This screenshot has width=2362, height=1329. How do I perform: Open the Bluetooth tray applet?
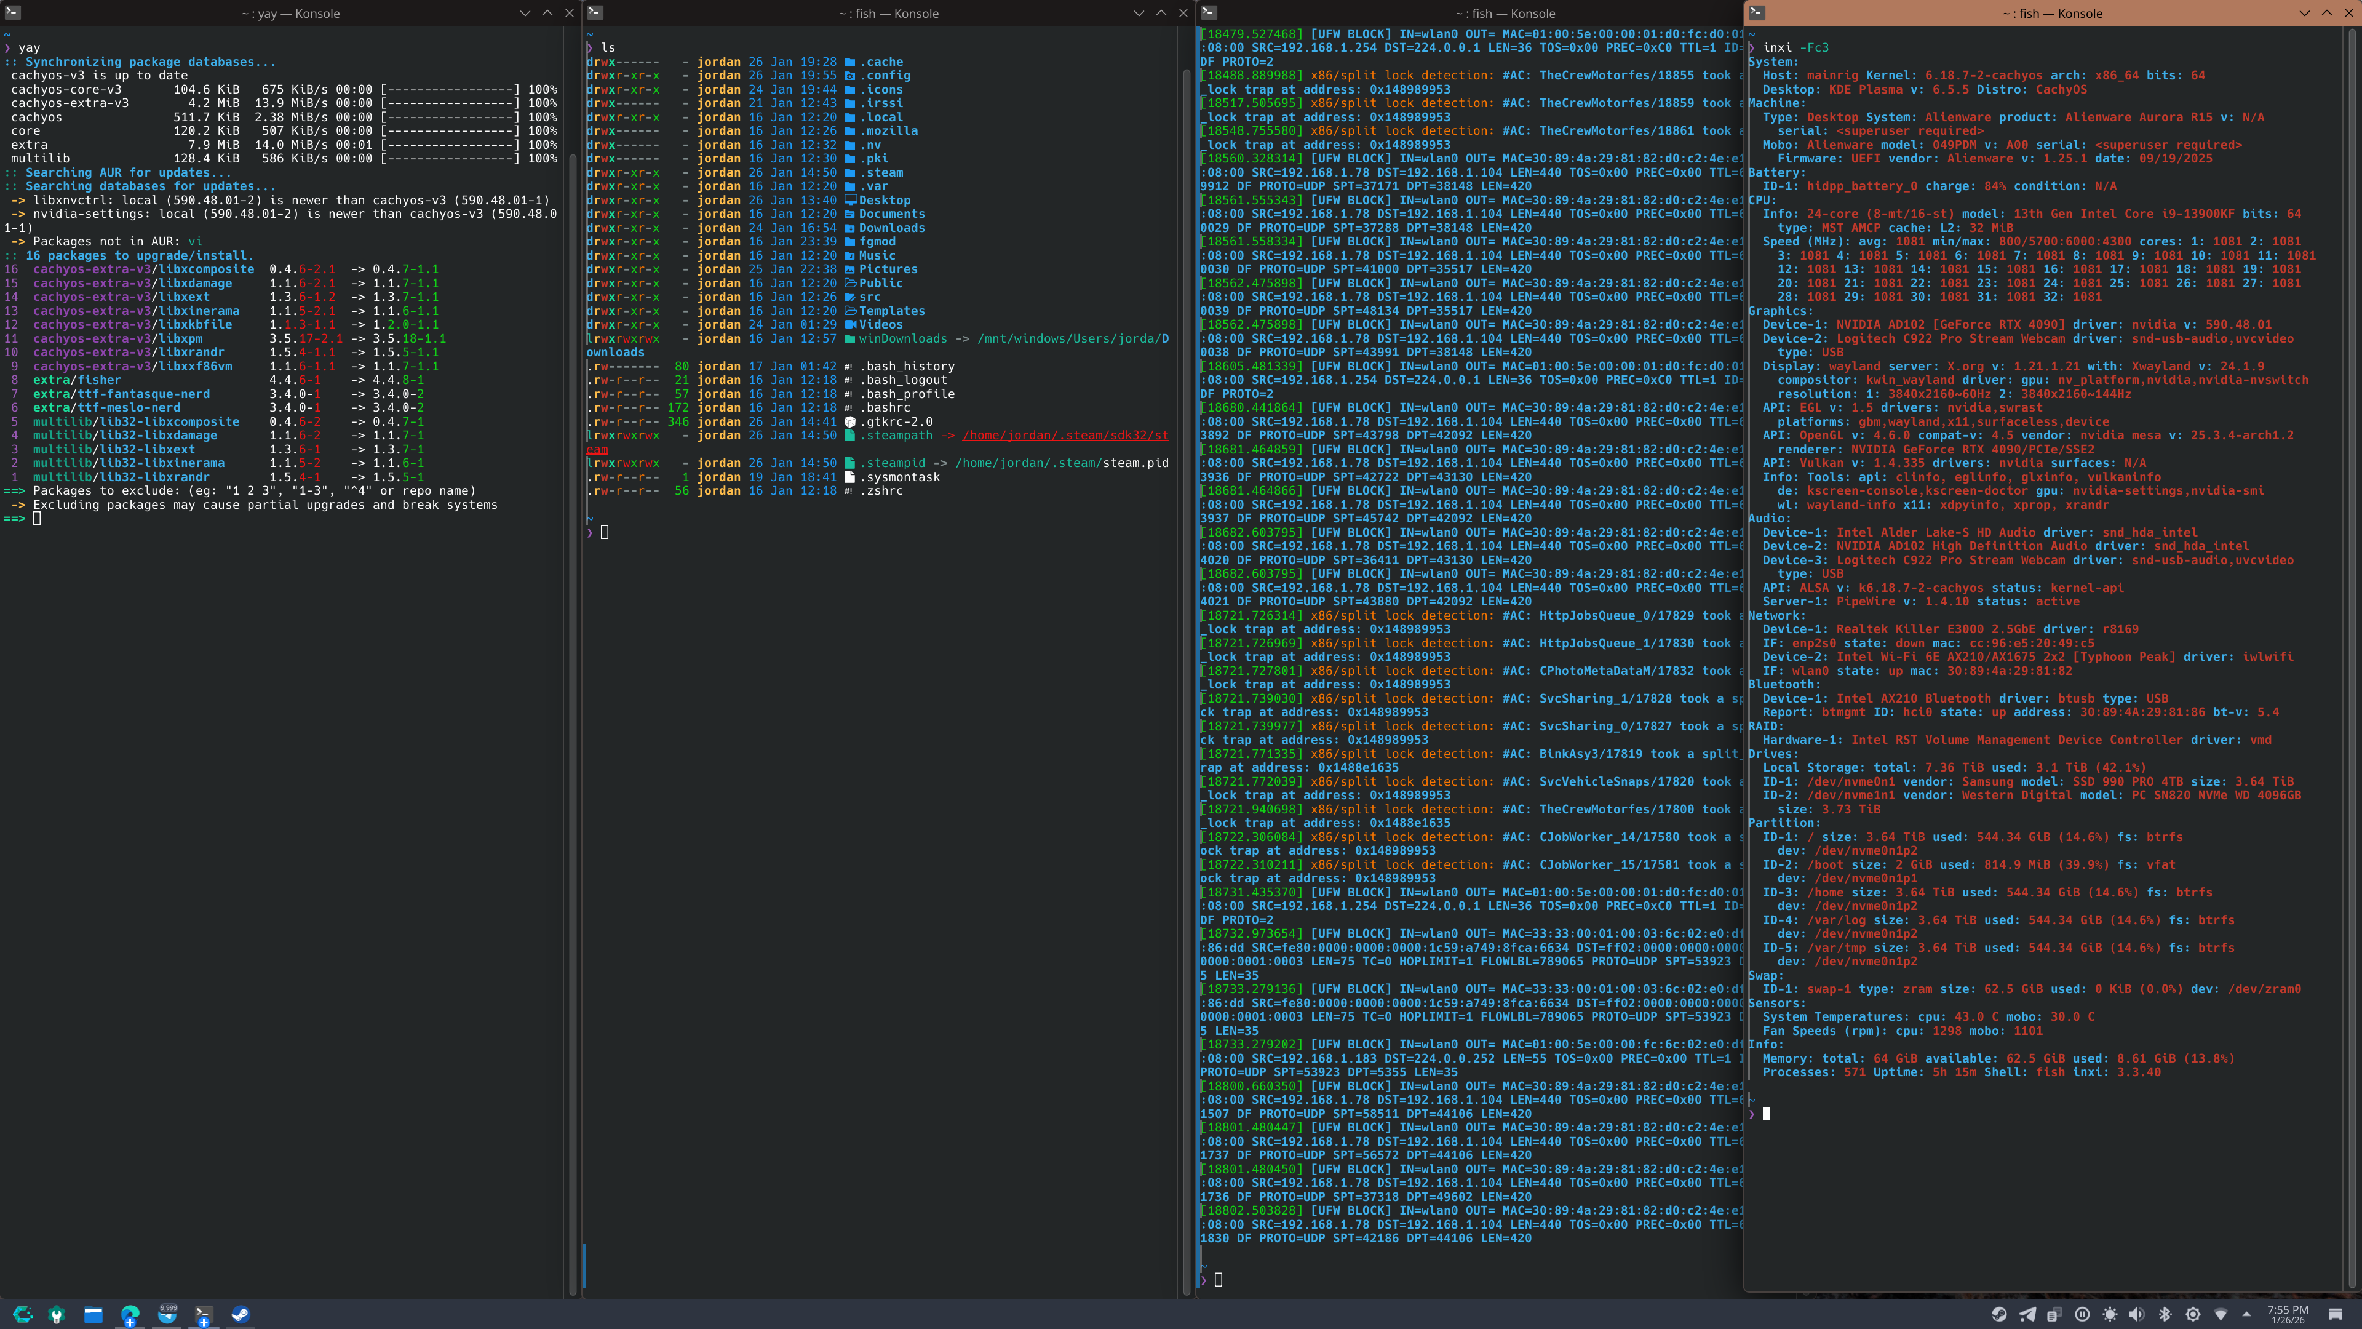2165,1314
